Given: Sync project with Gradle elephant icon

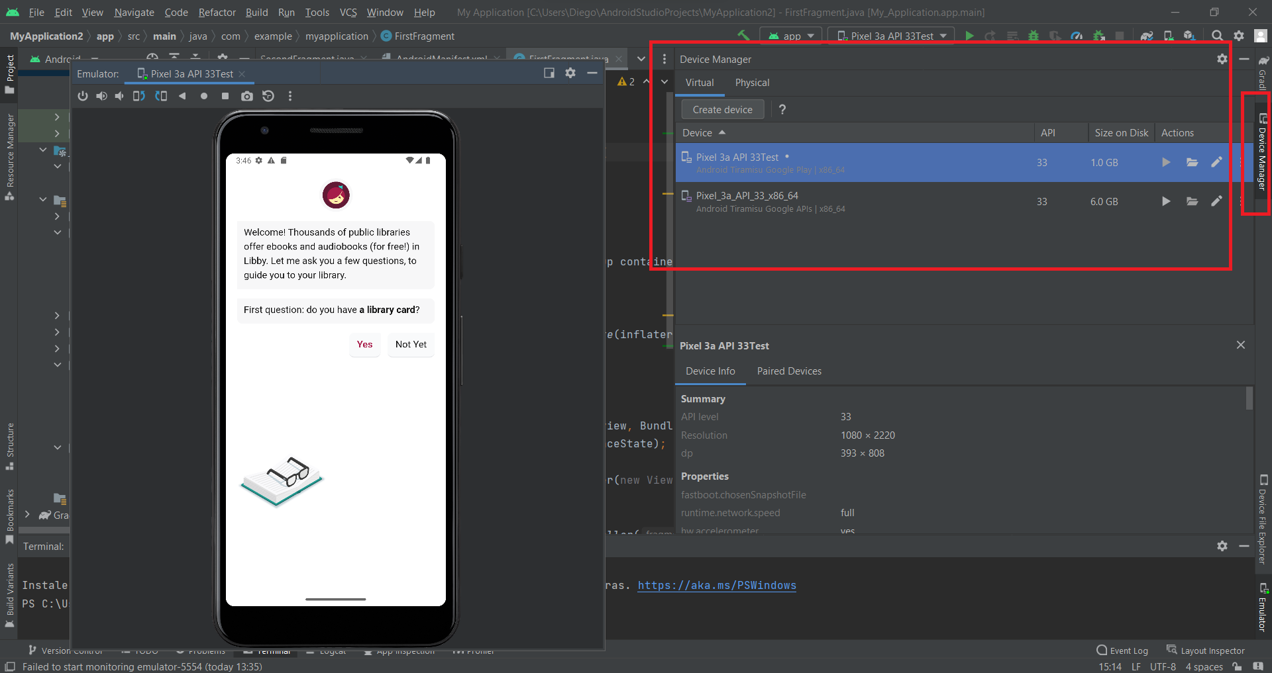Looking at the screenshot, I should [x=1147, y=36].
